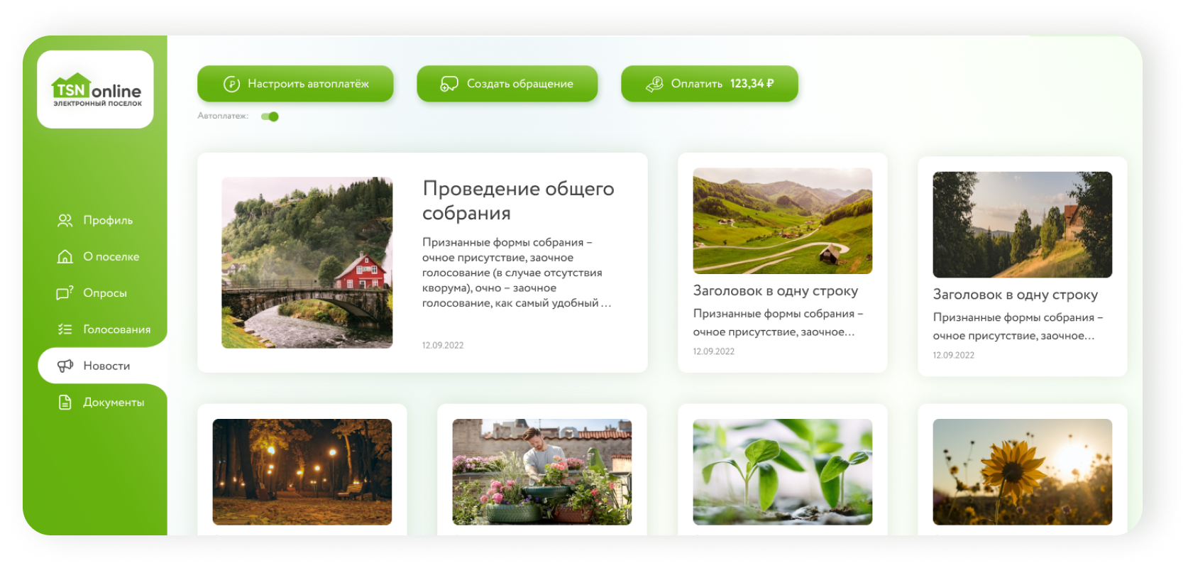This screenshot has height=568, width=1188.
Task: Open the Проведение общего собрания headline
Action: pyautogui.click(x=518, y=201)
